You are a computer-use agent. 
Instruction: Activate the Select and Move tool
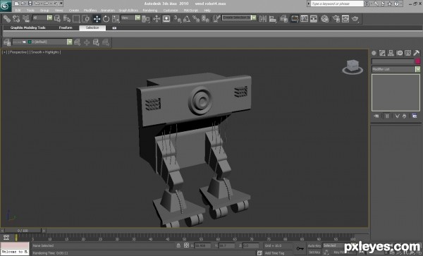(x=97, y=18)
